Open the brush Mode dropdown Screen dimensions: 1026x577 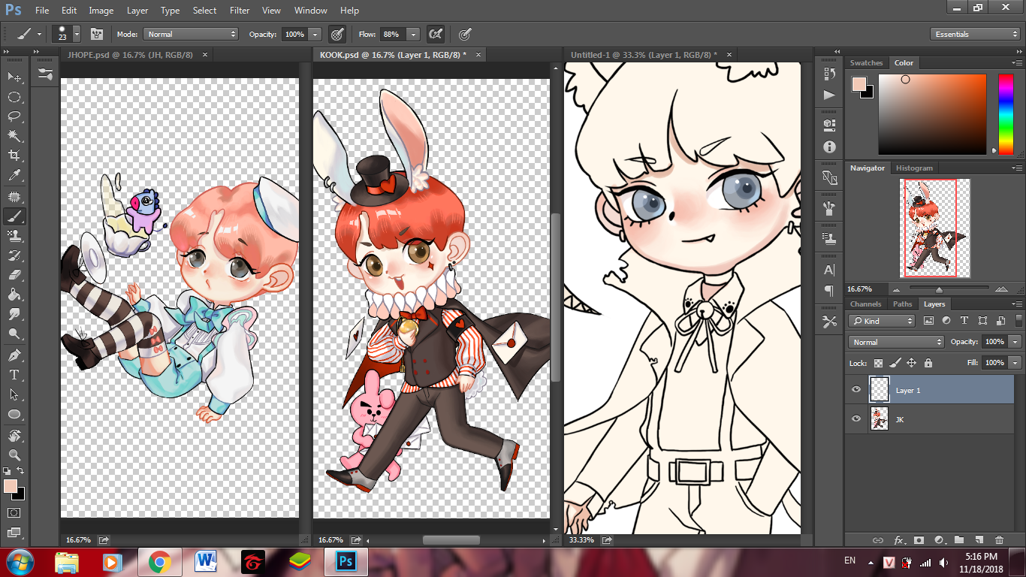click(191, 34)
